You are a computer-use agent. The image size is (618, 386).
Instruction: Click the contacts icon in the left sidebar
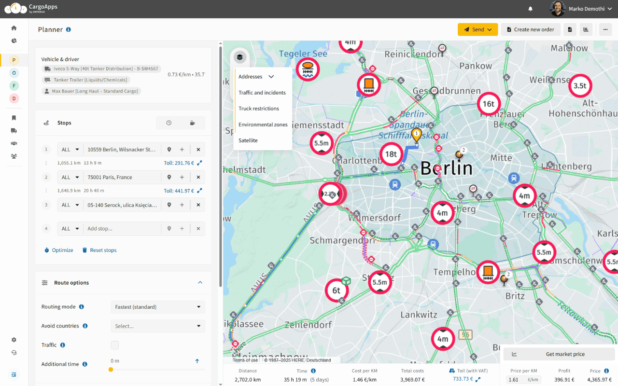pyautogui.click(x=14, y=155)
